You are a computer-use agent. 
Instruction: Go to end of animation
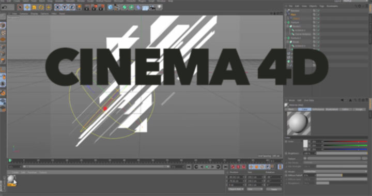(226, 167)
